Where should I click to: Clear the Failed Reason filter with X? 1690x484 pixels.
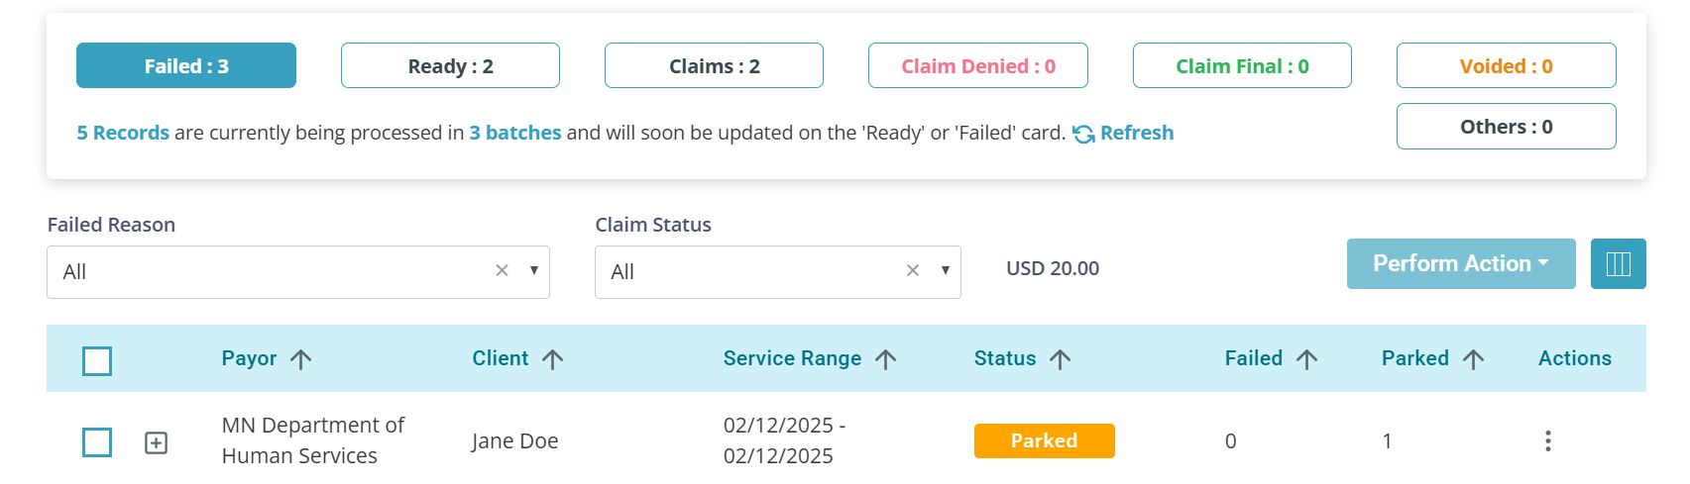(502, 271)
